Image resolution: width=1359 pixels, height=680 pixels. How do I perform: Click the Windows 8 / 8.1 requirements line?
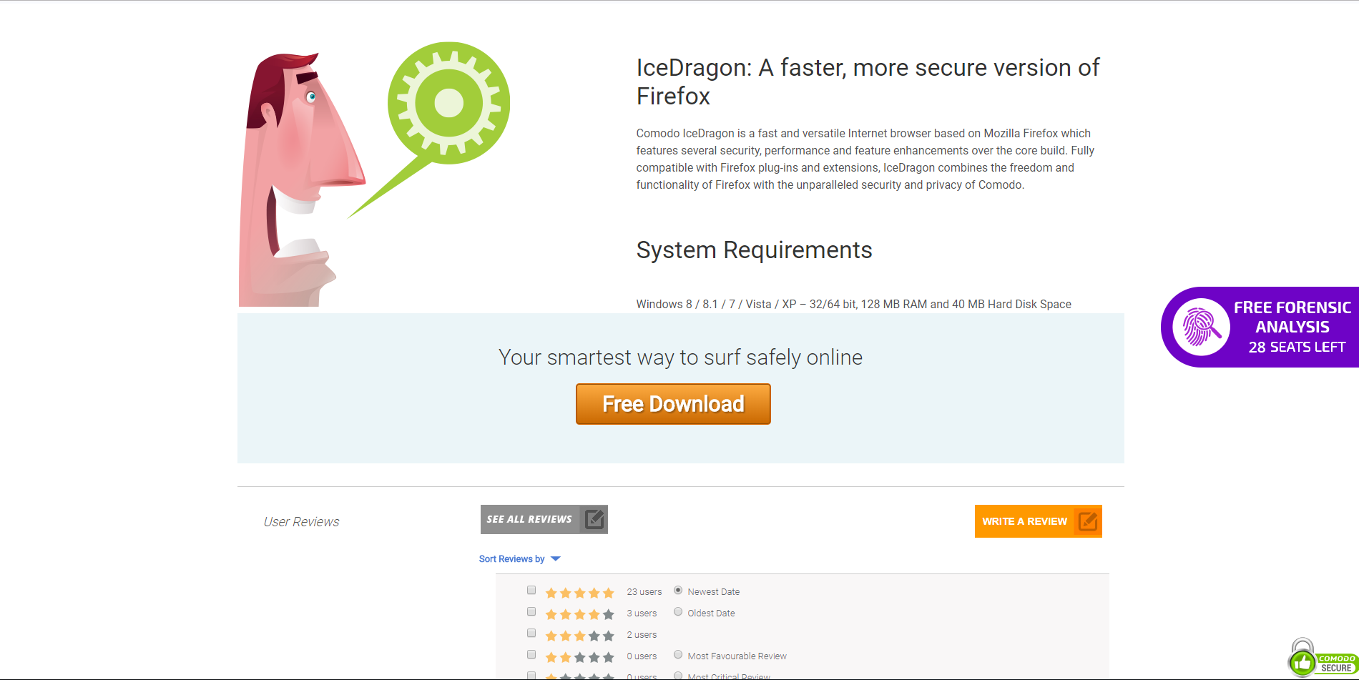[853, 305]
